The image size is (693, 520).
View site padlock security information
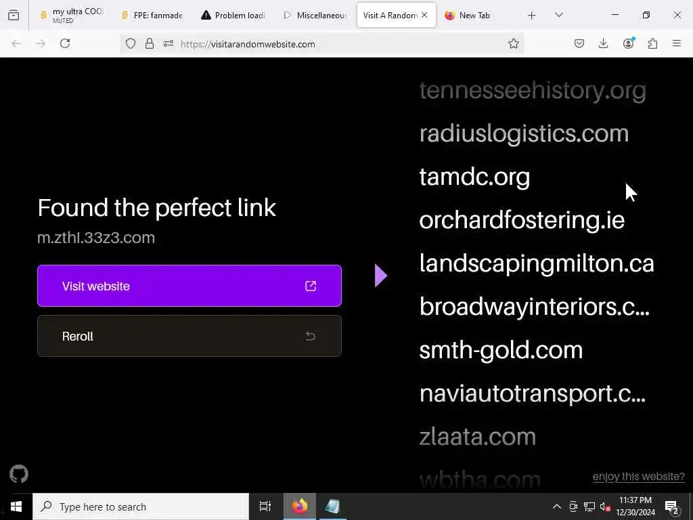[150, 43]
